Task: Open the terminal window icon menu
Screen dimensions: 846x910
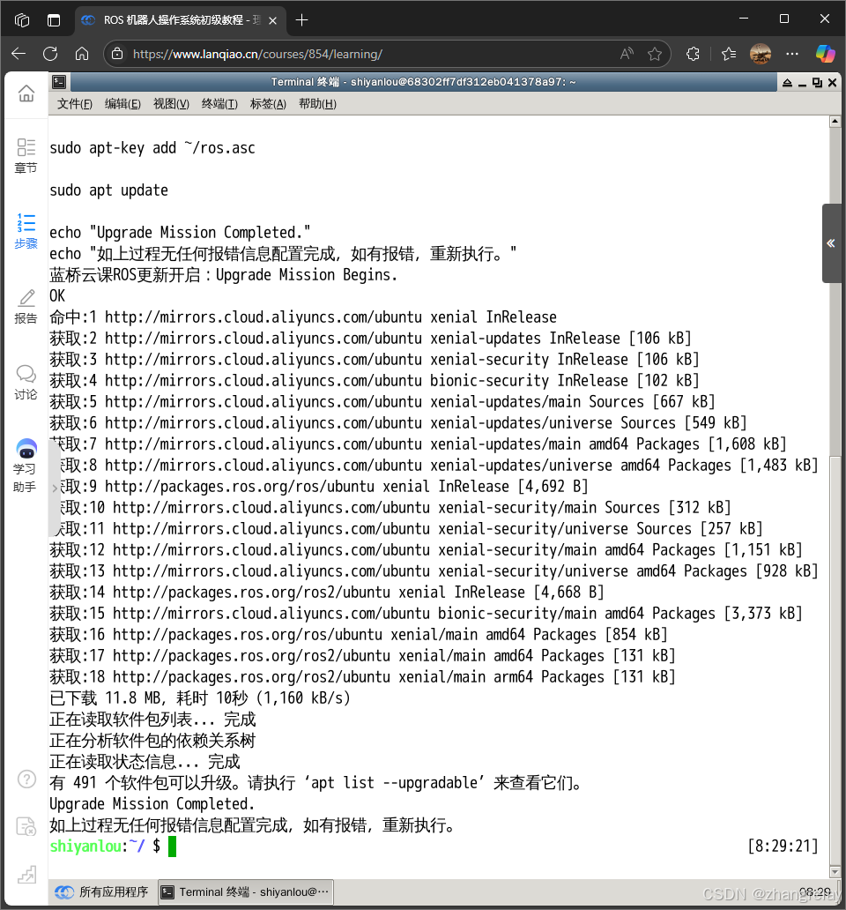Action: (x=58, y=82)
